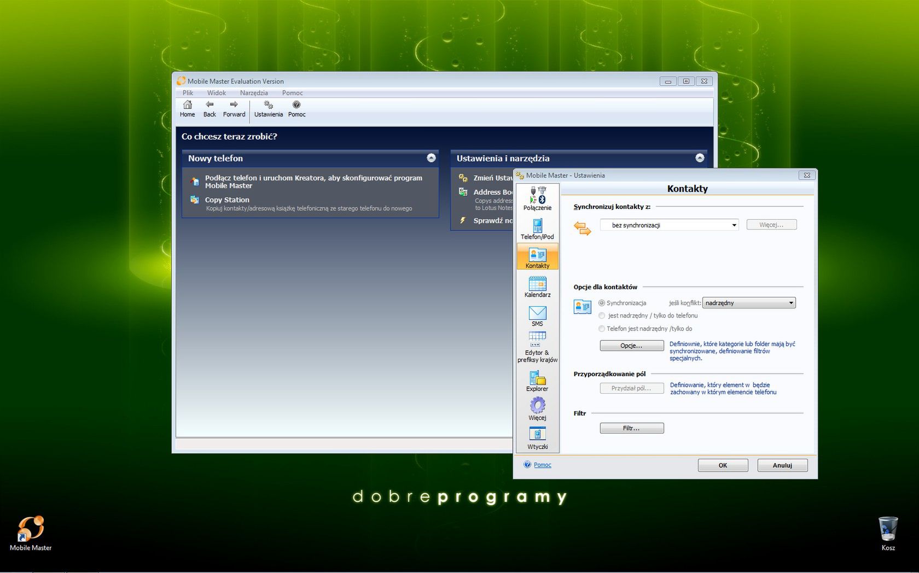Select the SMS settings section
This screenshot has height=573, width=919.
pyautogui.click(x=537, y=316)
